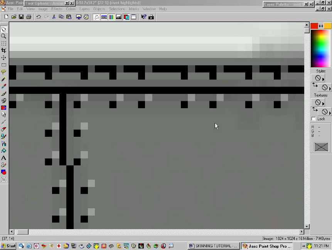Select the Object Selector tool
The width and height of the screenshot is (332, 250).
(x=4, y=179)
